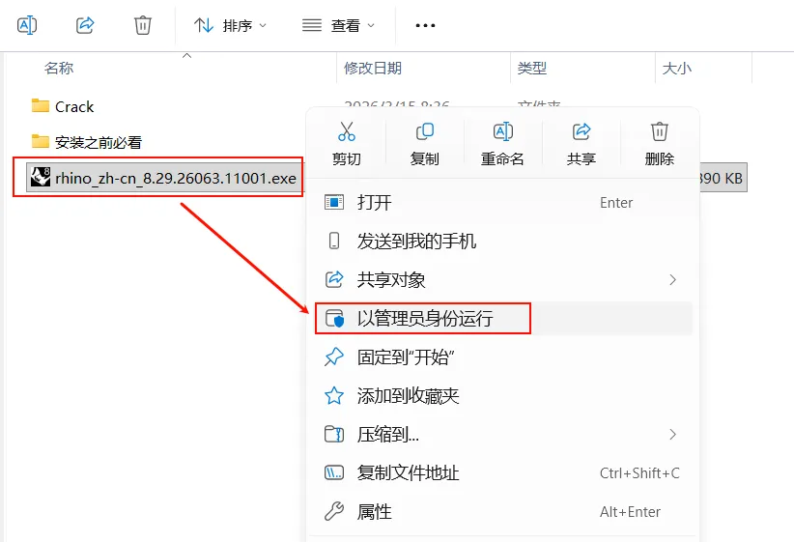
Task: Choose 添加到收藏夹 menu entry
Action: tap(503, 395)
